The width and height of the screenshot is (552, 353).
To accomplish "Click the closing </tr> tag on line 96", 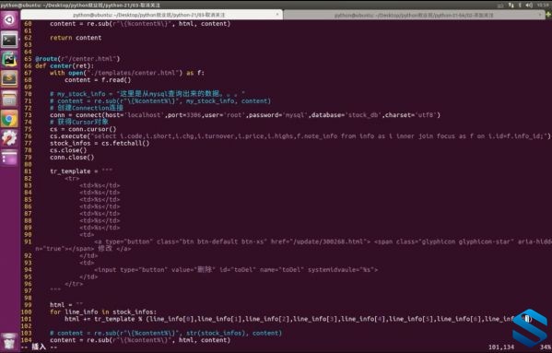I will [x=74, y=284].
